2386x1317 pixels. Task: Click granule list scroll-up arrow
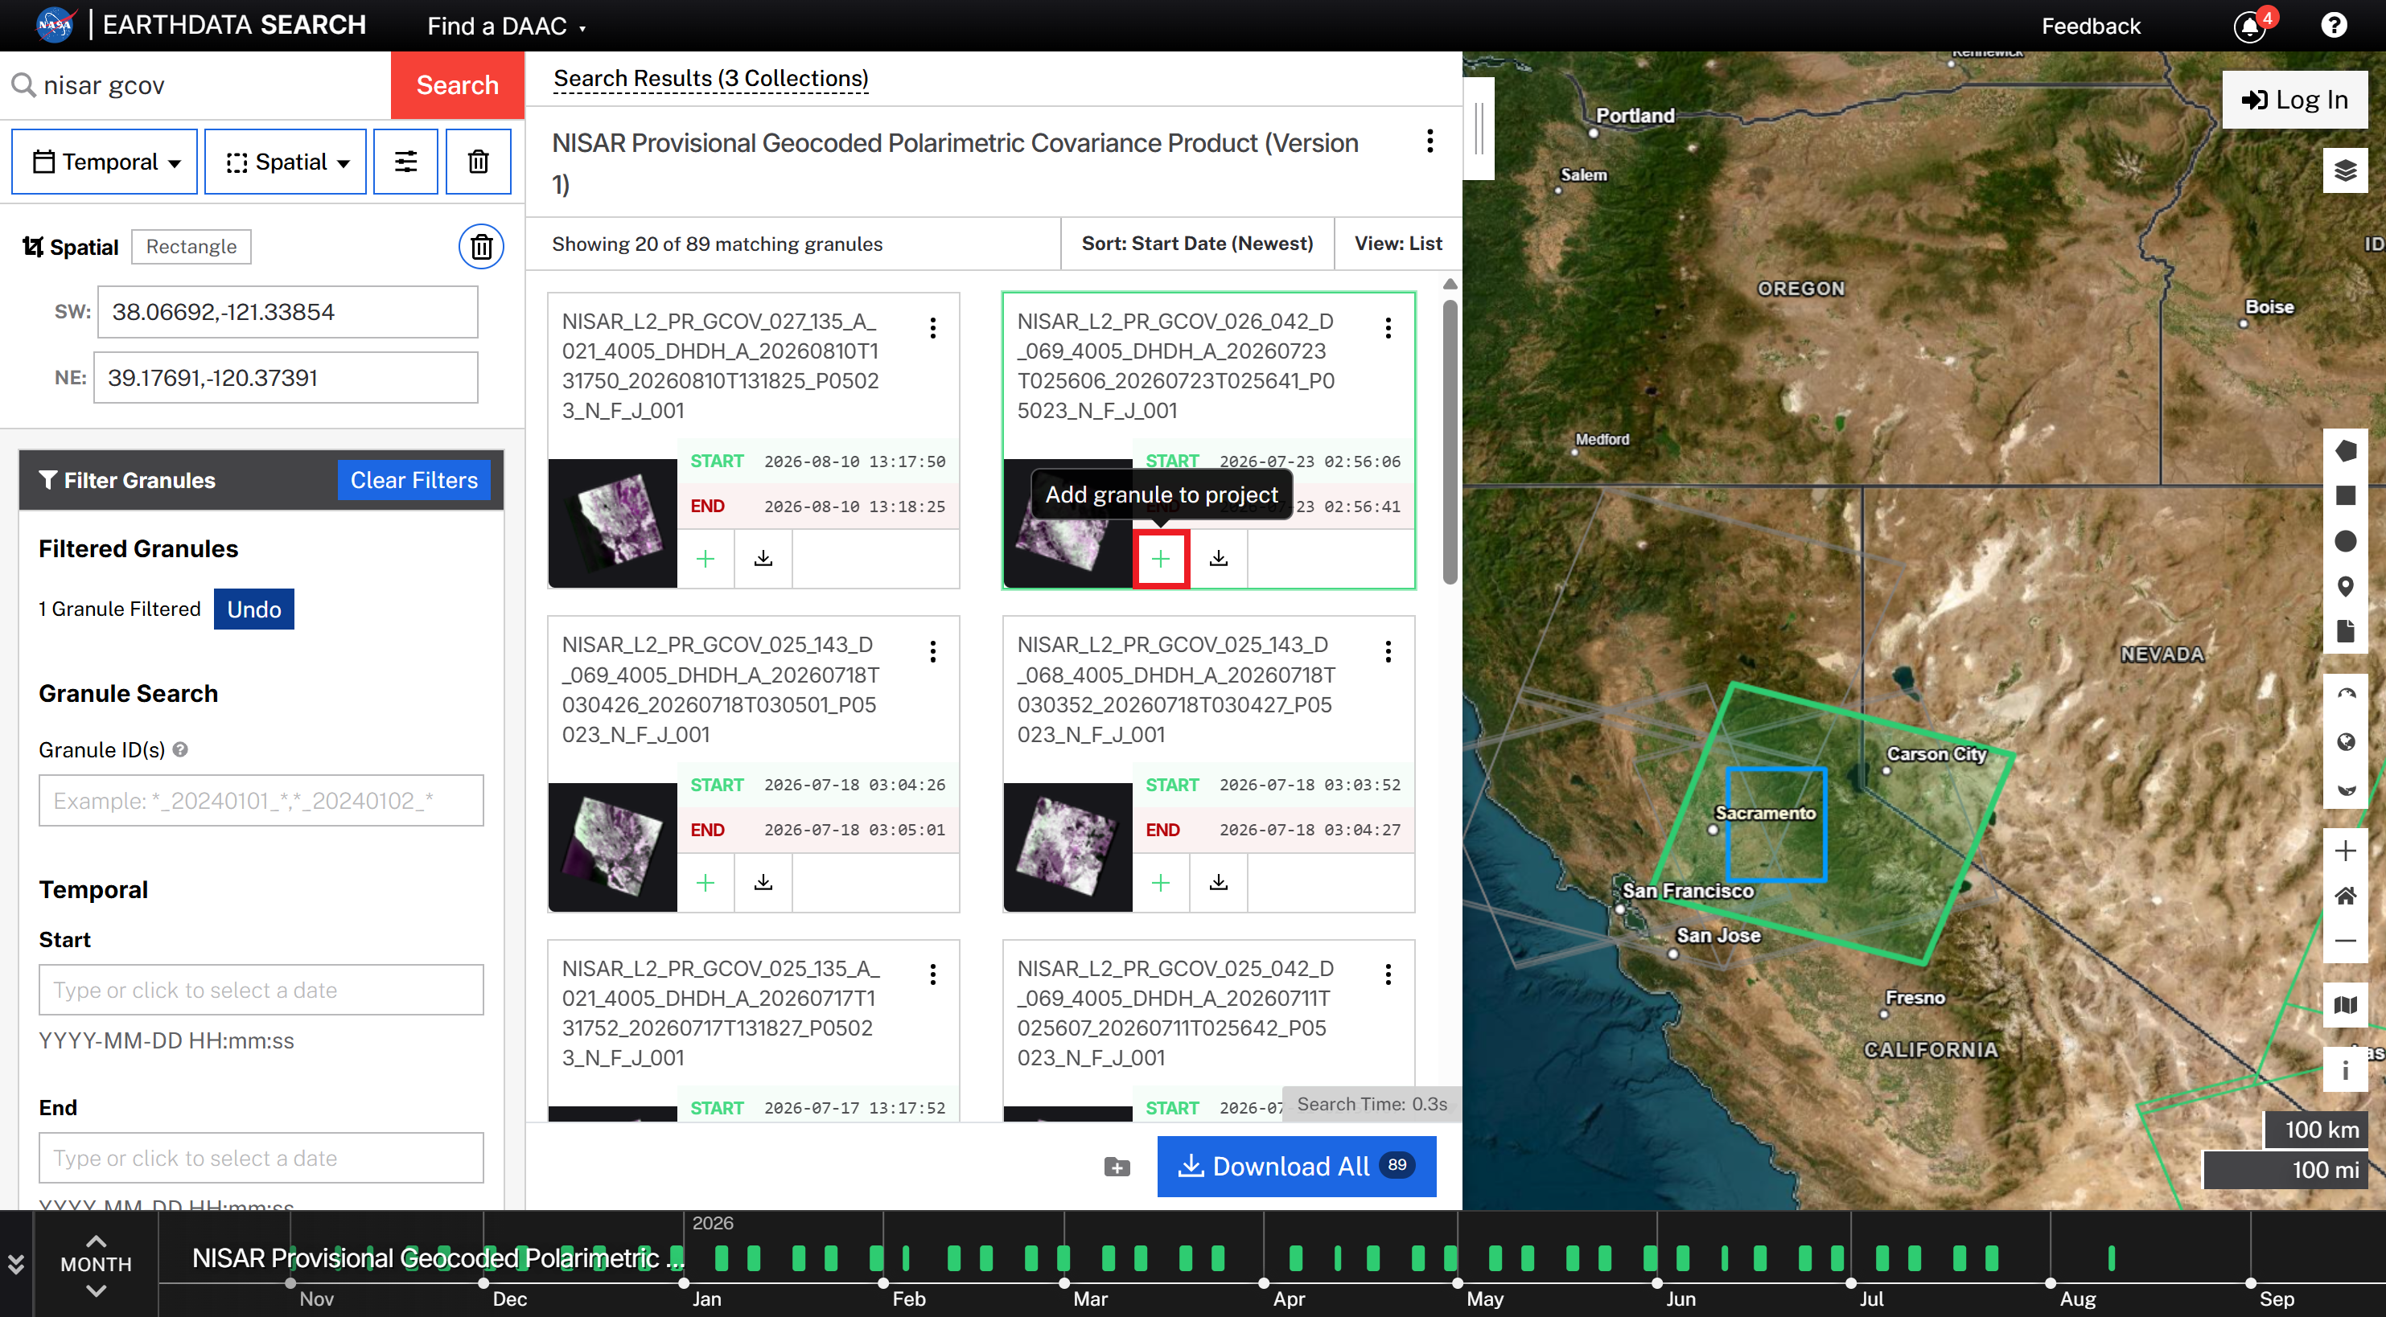coord(1450,283)
